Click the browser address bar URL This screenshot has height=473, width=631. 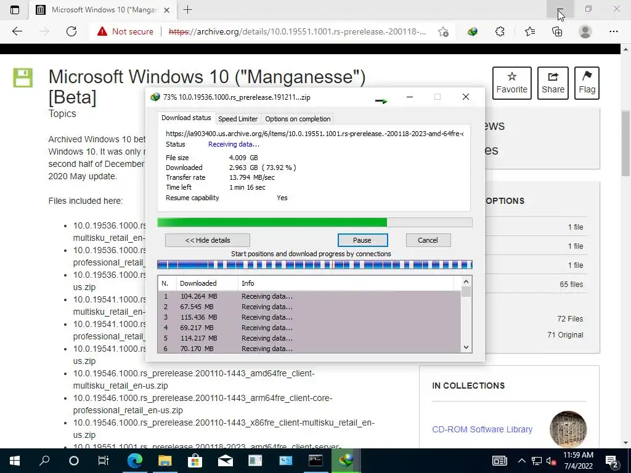(x=297, y=31)
